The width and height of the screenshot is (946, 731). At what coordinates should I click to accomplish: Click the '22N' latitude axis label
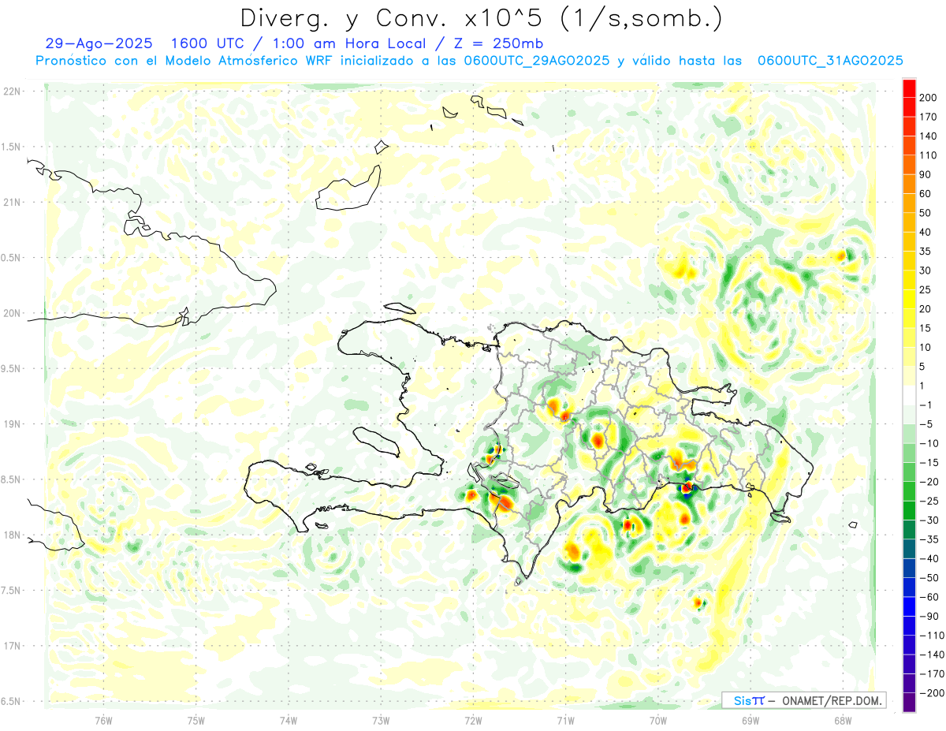tap(11, 91)
